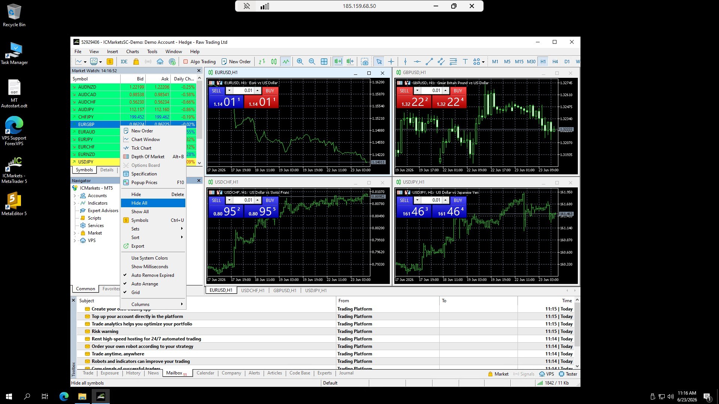Expand the Indicators node in Navigator
This screenshot has width=719, height=404.
(75, 203)
